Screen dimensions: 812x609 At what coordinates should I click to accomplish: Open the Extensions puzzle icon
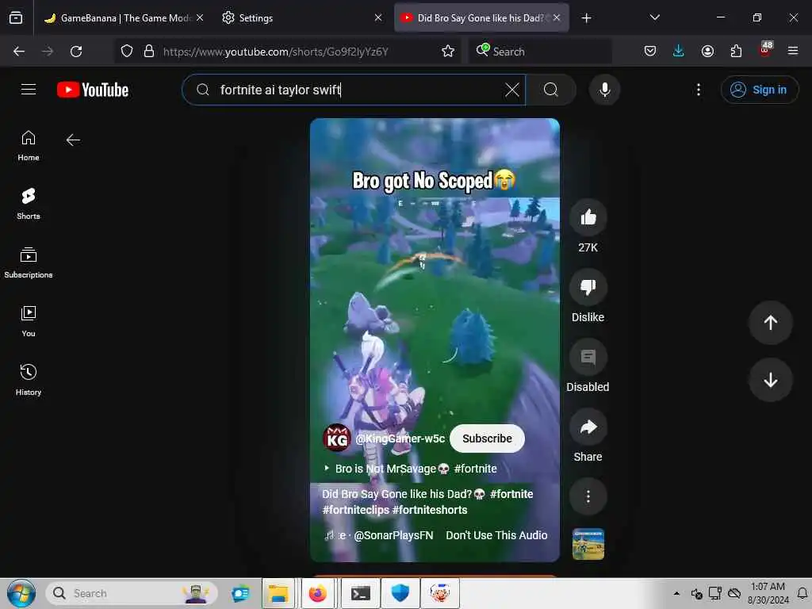(x=736, y=52)
